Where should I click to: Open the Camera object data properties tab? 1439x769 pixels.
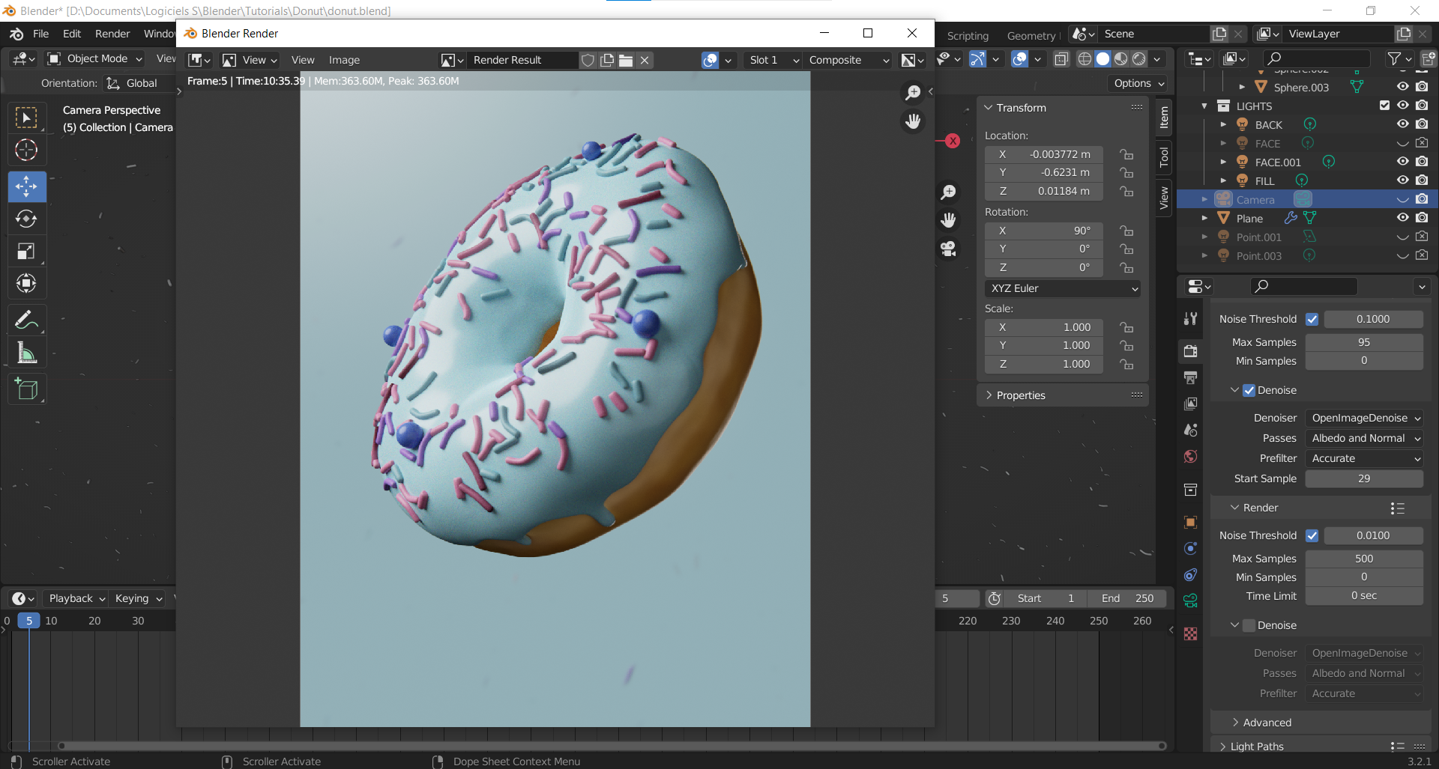1190,601
